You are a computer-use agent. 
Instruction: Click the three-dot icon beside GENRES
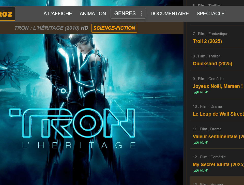coord(142,13)
